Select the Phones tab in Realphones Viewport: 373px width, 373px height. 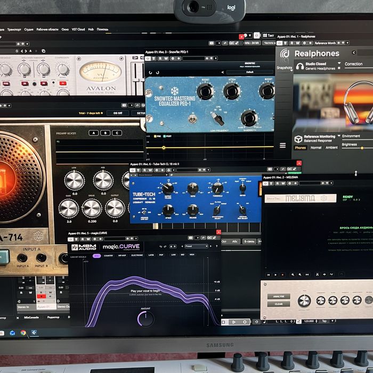300,148
